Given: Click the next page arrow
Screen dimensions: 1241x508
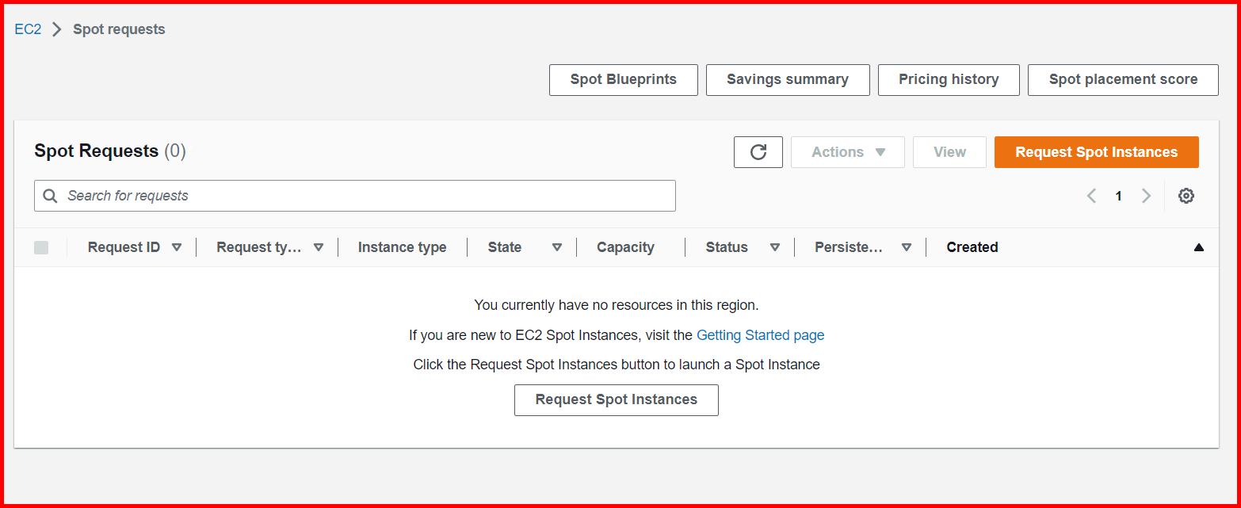Looking at the screenshot, I should (x=1146, y=195).
